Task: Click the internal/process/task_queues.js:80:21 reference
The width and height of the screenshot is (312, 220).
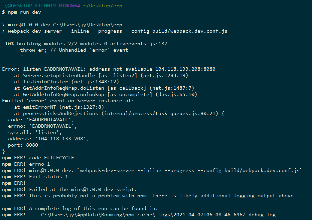Action: tap(160, 113)
